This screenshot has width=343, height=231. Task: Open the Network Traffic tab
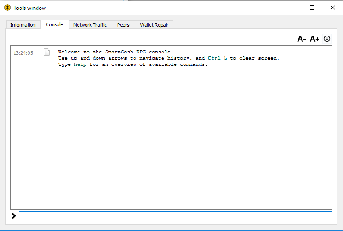coord(90,25)
